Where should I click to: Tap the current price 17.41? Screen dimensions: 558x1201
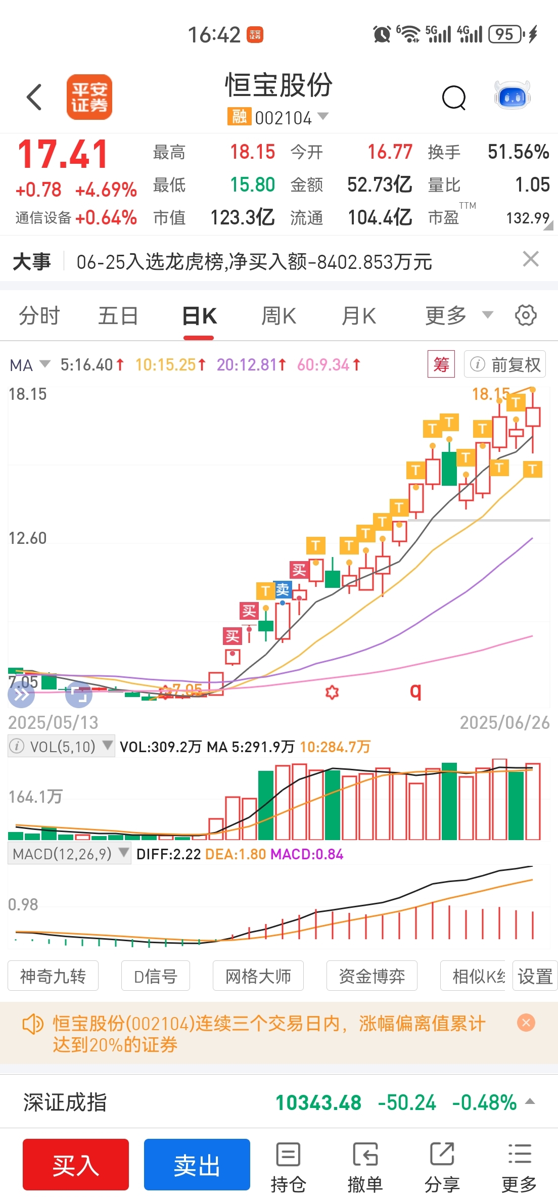point(63,154)
